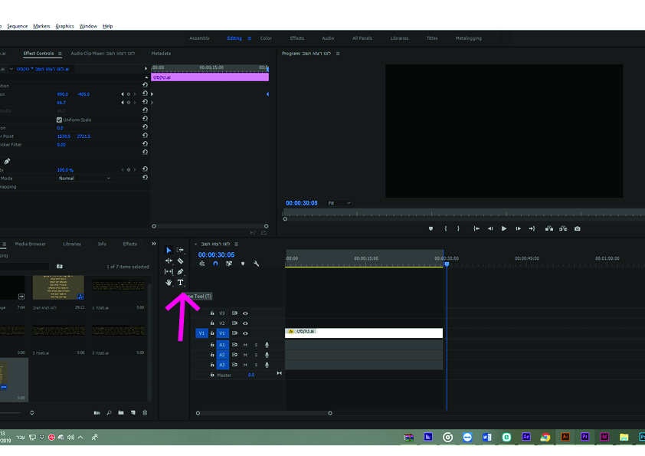Pick the Pen tool in tools panel

point(181,272)
